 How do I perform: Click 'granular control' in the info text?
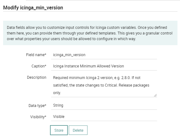click(159, 33)
